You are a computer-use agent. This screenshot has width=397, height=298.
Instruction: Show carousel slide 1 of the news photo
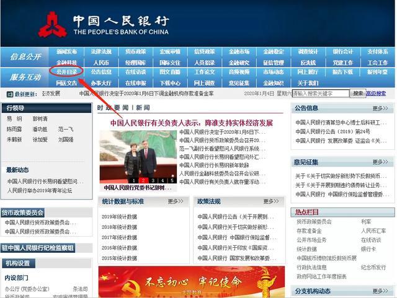pyautogui.click(x=134, y=180)
